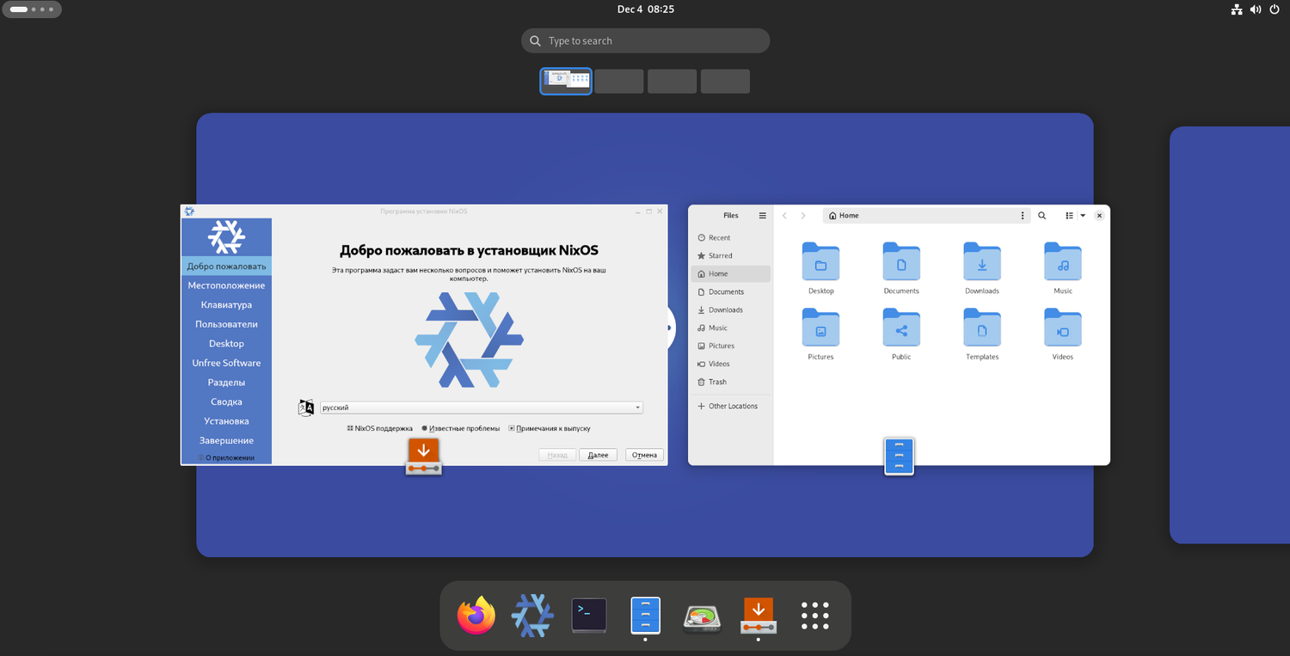1290x656 pixels.
Task: Launch the GParted disk icon in the dock
Action: click(702, 617)
